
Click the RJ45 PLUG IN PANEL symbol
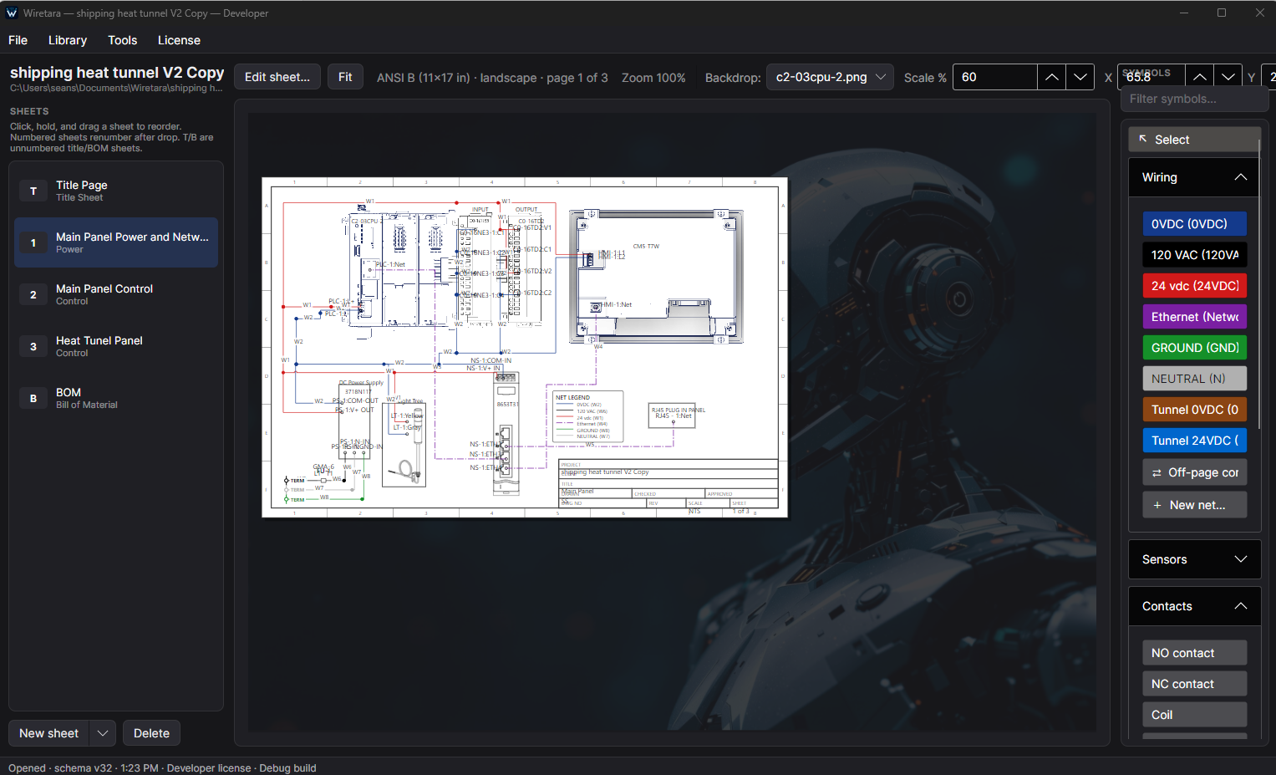coord(673,416)
